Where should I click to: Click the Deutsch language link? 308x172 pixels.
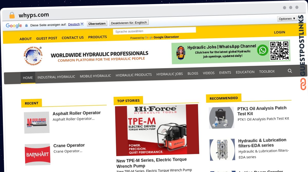pos(74,24)
